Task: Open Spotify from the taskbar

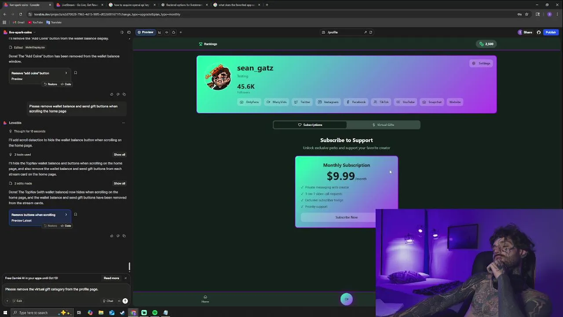Action: pyautogui.click(x=155, y=313)
